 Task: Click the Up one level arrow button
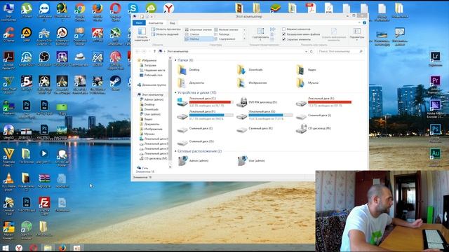154,51
